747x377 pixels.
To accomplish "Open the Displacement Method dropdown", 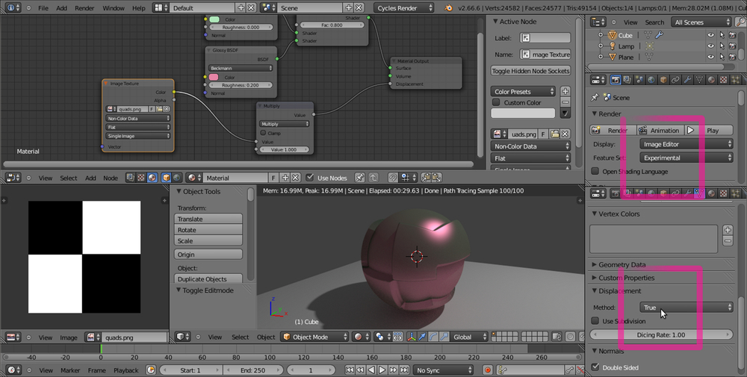I will pos(686,308).
